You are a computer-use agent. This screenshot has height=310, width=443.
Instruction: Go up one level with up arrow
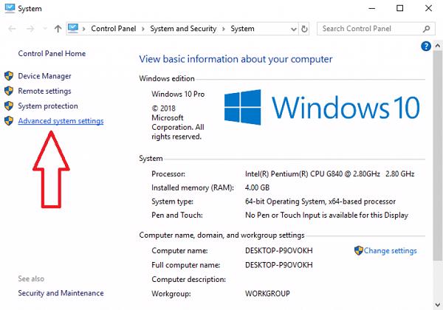point(58,29)
